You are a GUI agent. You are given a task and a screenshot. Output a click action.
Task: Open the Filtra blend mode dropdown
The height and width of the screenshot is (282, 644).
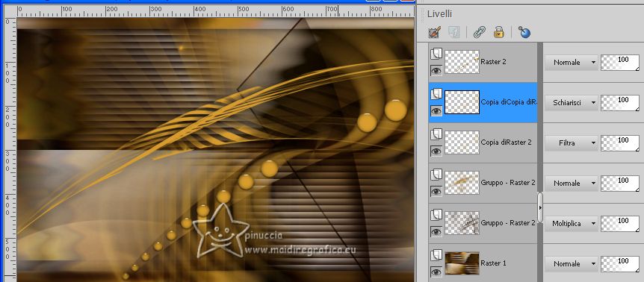coord(572,143)
